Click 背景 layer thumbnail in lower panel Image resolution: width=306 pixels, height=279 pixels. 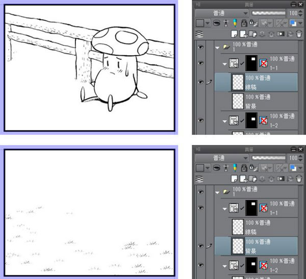238,246
